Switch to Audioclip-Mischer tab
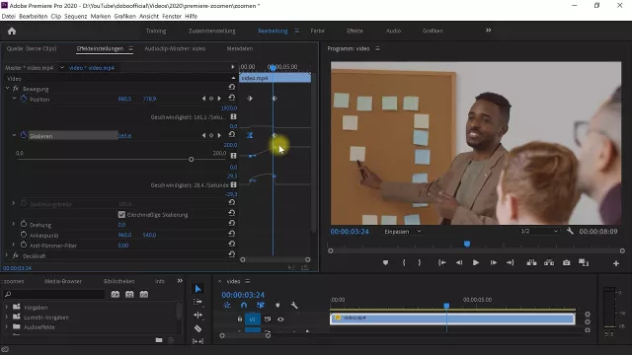Screen dimensions: 632x355 pos(175,48)
